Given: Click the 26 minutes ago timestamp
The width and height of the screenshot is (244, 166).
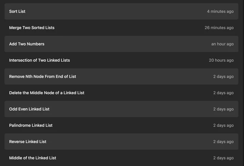Looking at the screenshot, I should (x=219, y=28).
